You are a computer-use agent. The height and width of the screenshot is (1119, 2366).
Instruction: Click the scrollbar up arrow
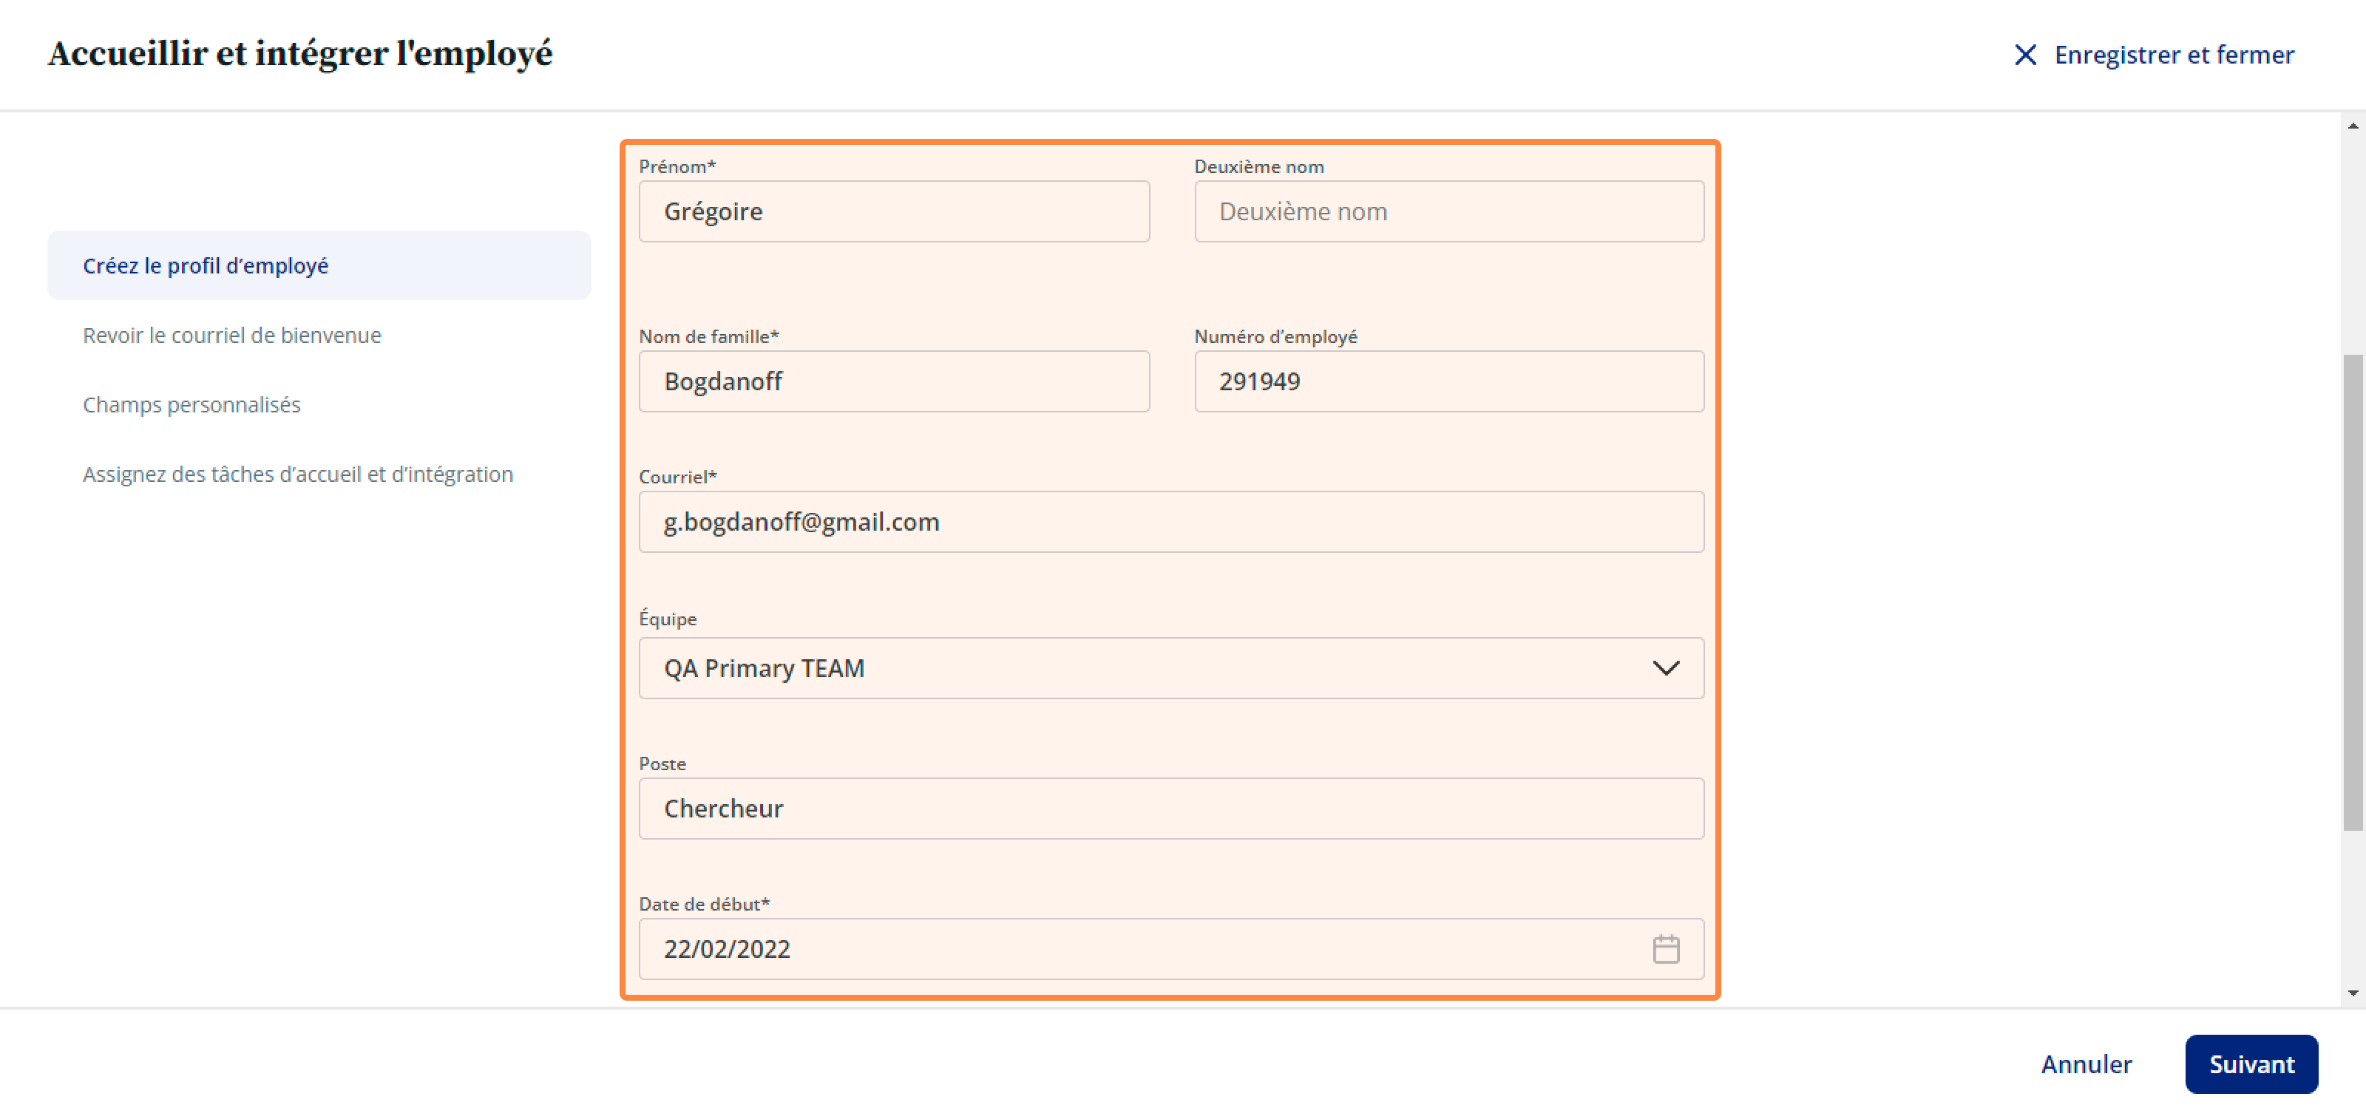[2352, 126]
